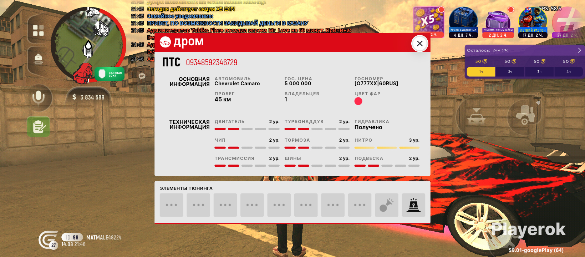Tap the Двигатель level progress bar
585x257 pixels.
point(247,129)
